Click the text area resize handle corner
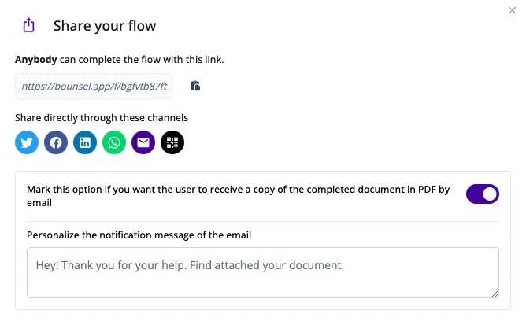Image resolution: width=526 pixels, height=325 pixels. click(x=495, y=294)
